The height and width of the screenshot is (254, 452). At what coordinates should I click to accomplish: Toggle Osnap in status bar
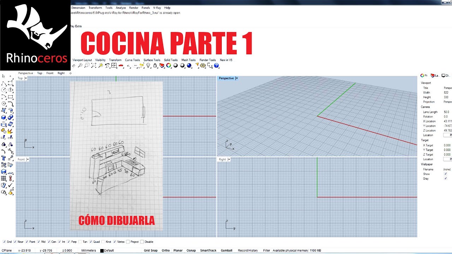pyautogui.click(x=191, y=250)
